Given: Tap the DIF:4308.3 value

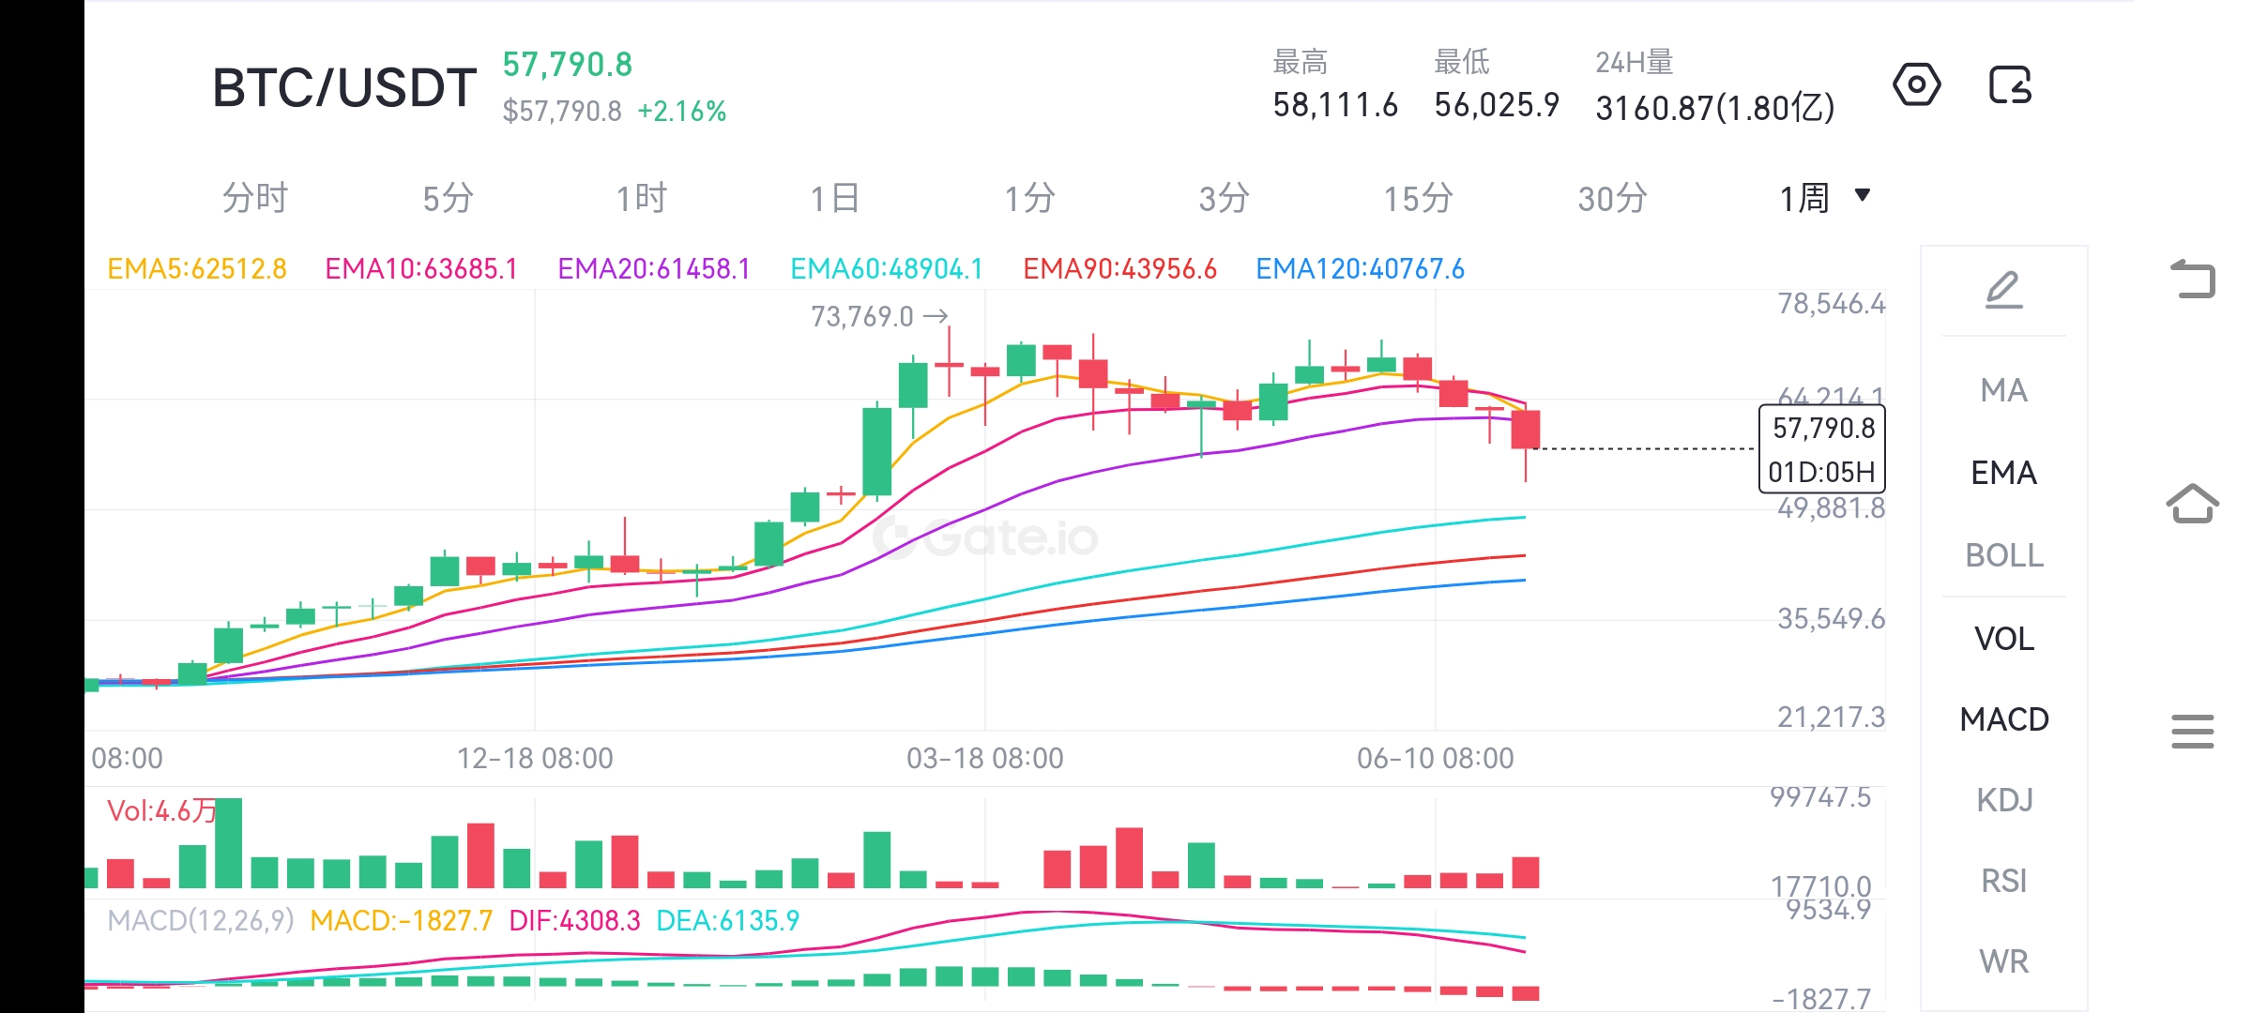Looking at the screenshot, I should [x=574, y=920].
